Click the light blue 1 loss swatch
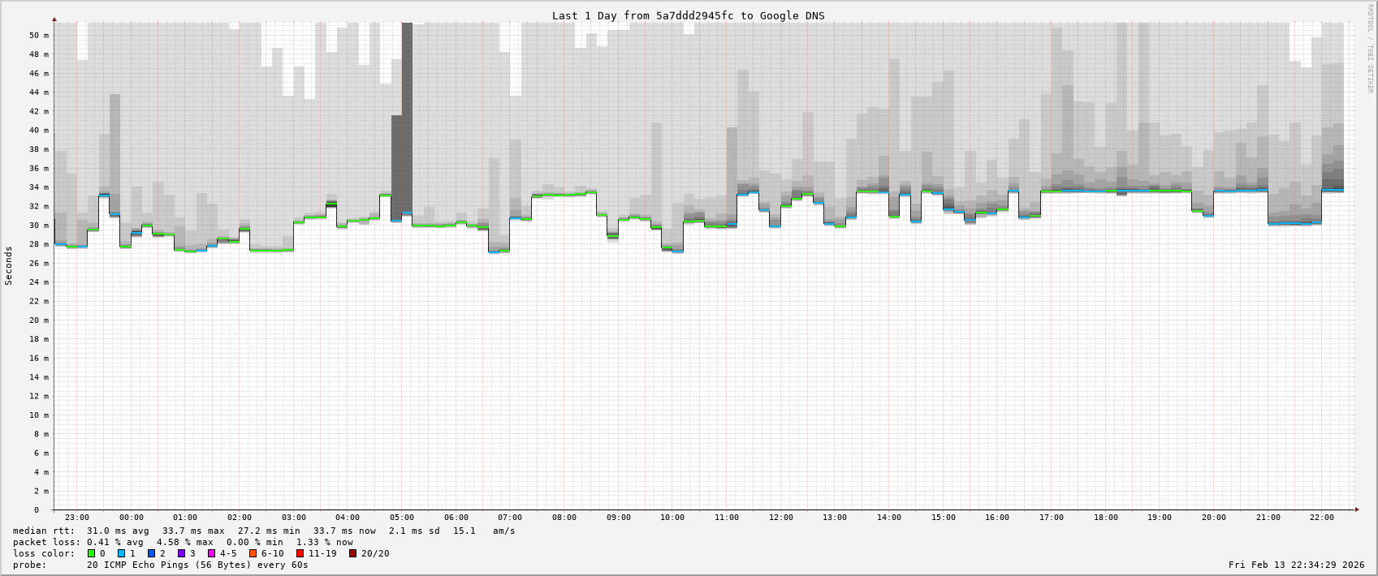 click(122, 553)
